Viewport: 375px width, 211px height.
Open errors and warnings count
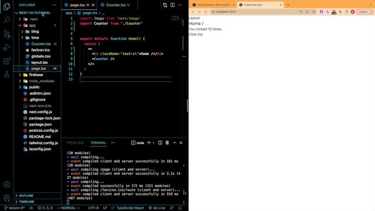(45, 208)
